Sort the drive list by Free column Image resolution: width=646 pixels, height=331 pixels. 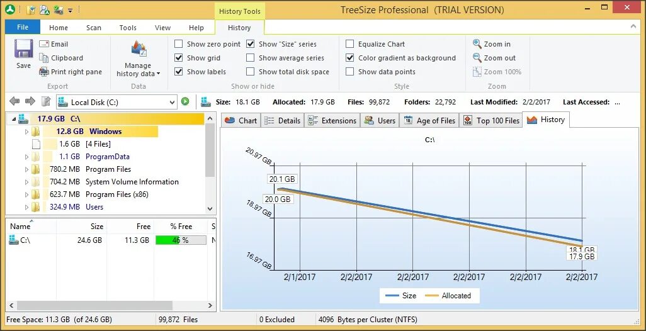point(130,227)
